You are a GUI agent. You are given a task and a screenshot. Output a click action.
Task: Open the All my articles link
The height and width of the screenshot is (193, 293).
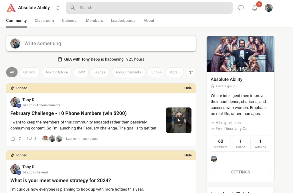pyautogui.click(x=228, y=123)
